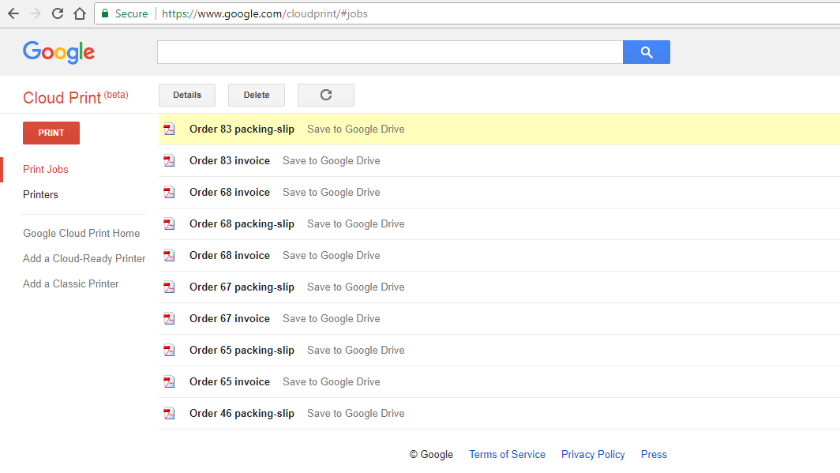The width and height of the screenshot is (840, 473).
Task: Select the "Order 67 invoice" job title
Action: click(x=230, y=319)
